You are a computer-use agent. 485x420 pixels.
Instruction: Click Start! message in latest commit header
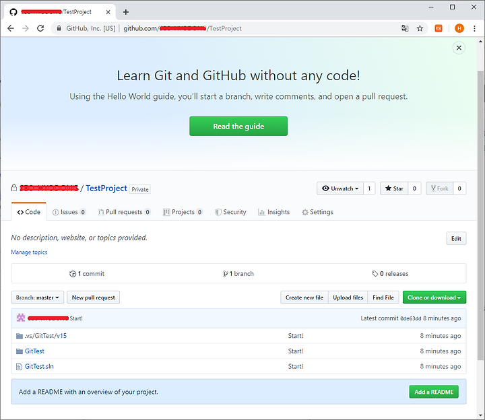point(76,318)
